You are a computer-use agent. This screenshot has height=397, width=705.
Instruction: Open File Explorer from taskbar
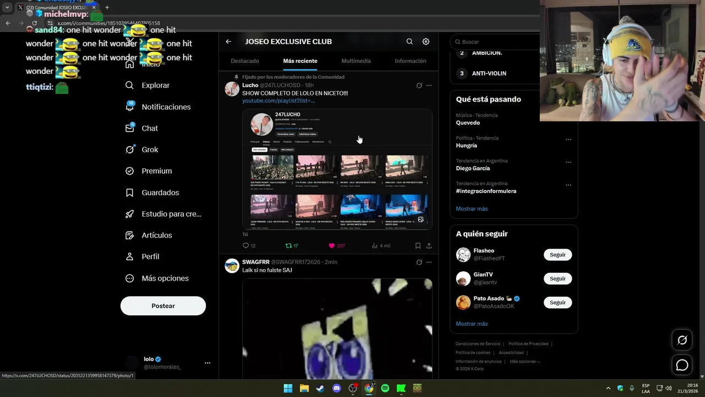click(304, 388)
